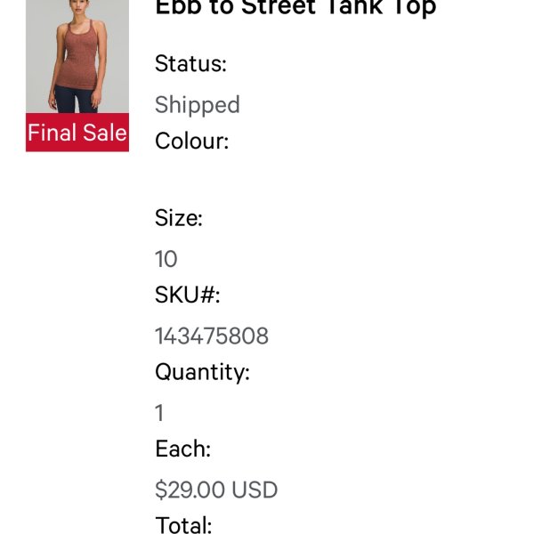
Task: Click the $29.00 price amount
Action: (x=190, y=490)
